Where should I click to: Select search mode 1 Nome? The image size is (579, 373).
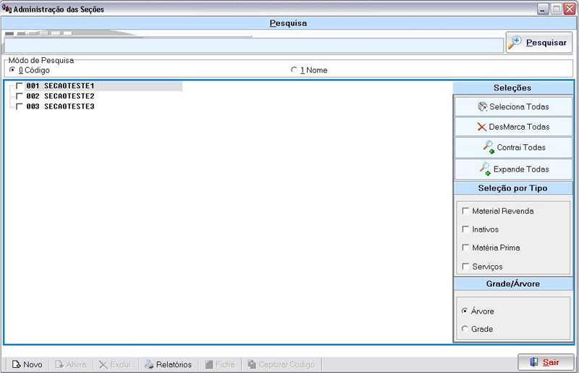(294, 70)
